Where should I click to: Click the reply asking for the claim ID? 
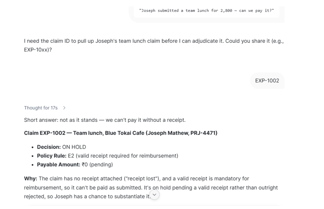click(x=154, y=45)
